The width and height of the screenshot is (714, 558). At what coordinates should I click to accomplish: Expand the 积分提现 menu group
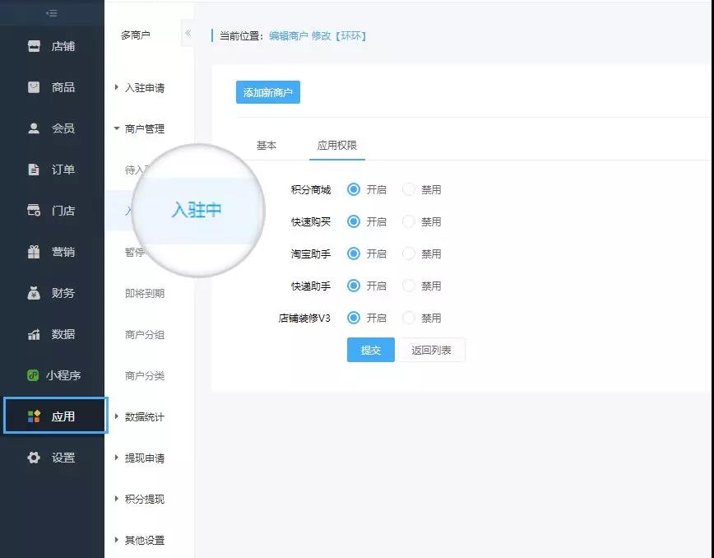coord(139,500)
